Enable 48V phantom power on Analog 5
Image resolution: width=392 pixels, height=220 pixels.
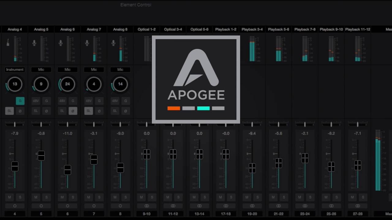pos(36,101)
